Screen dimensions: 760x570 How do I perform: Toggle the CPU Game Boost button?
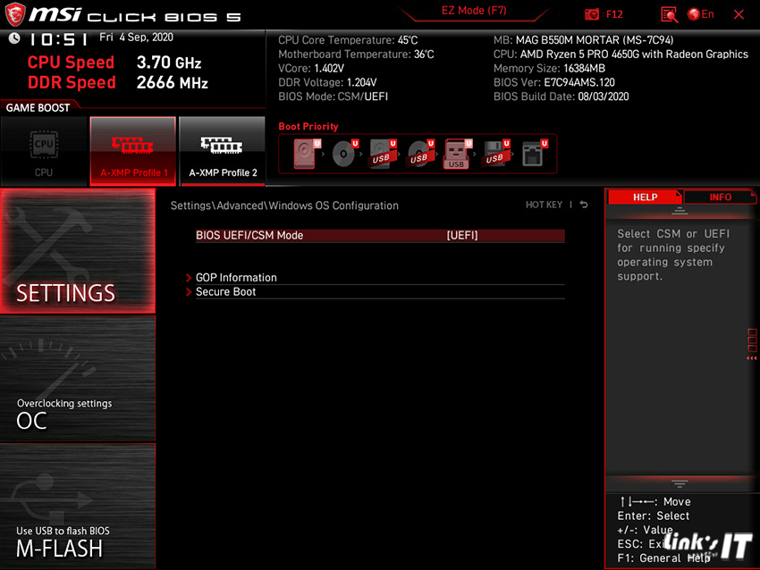tap(44, 151)
